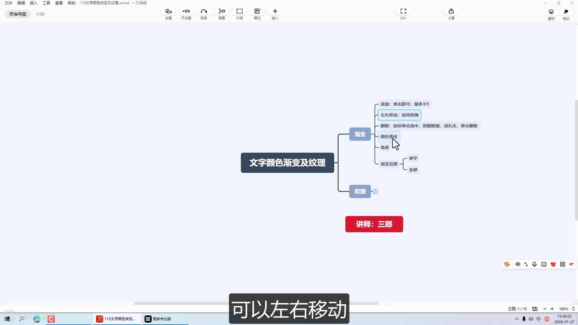Expand the collapsed 纹理 branch

click(x=375, y=191)
